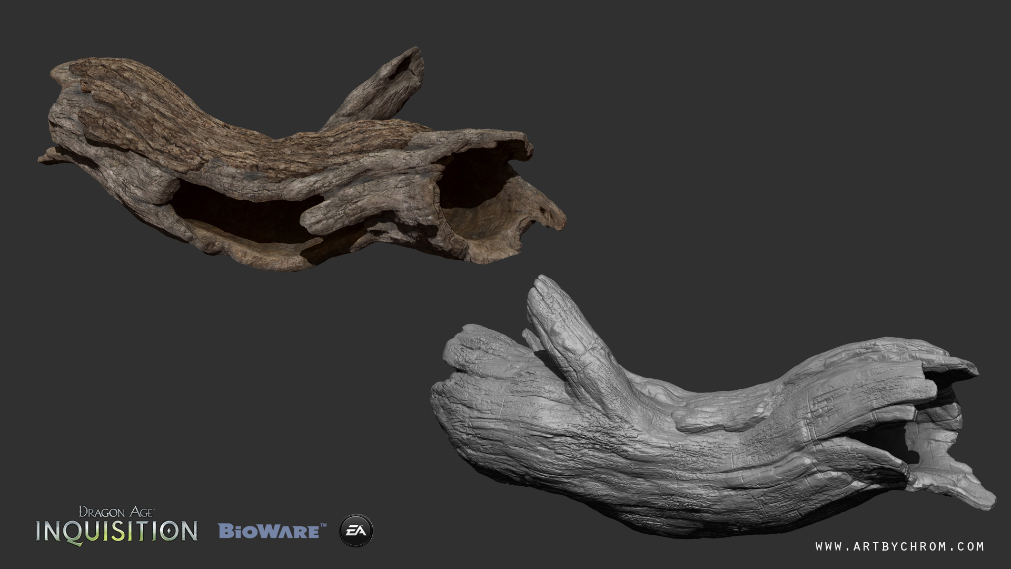The image size is (1011, 569).
Task: Click the EA round logo
Action: click(356, 531)
